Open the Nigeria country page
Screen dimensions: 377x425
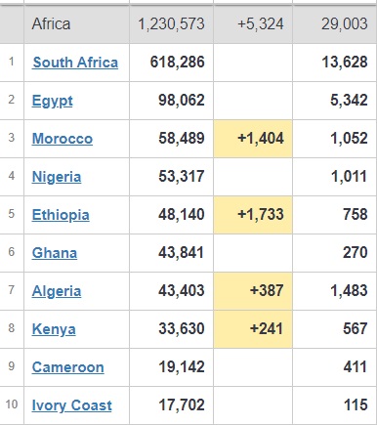tap(57, 177)
